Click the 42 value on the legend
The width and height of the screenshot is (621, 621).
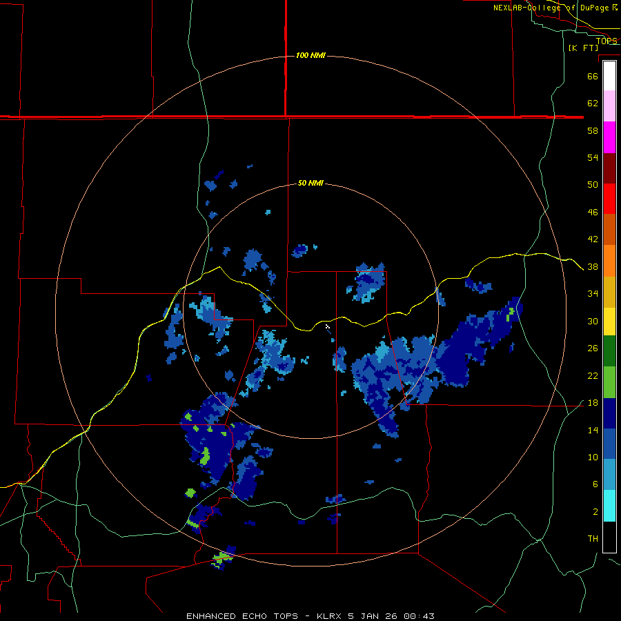point(593,239)
